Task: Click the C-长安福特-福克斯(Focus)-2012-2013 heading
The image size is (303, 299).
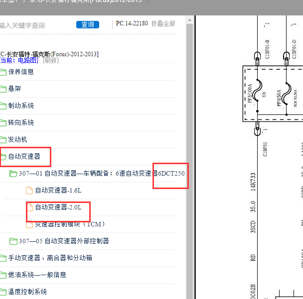Action: click(49, 54)
